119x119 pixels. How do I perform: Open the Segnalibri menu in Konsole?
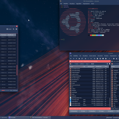[79, 4]
